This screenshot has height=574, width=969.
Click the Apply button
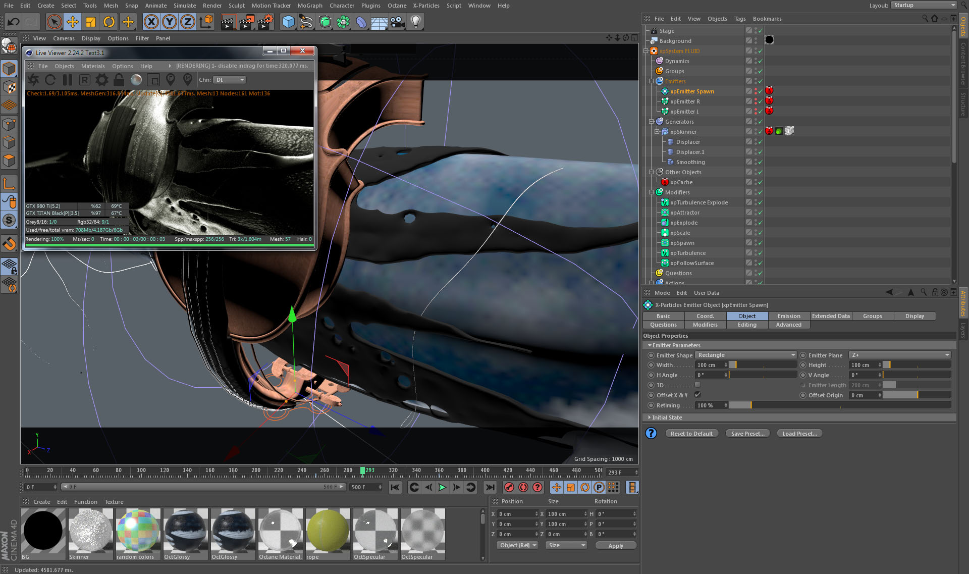pos(616,546)
